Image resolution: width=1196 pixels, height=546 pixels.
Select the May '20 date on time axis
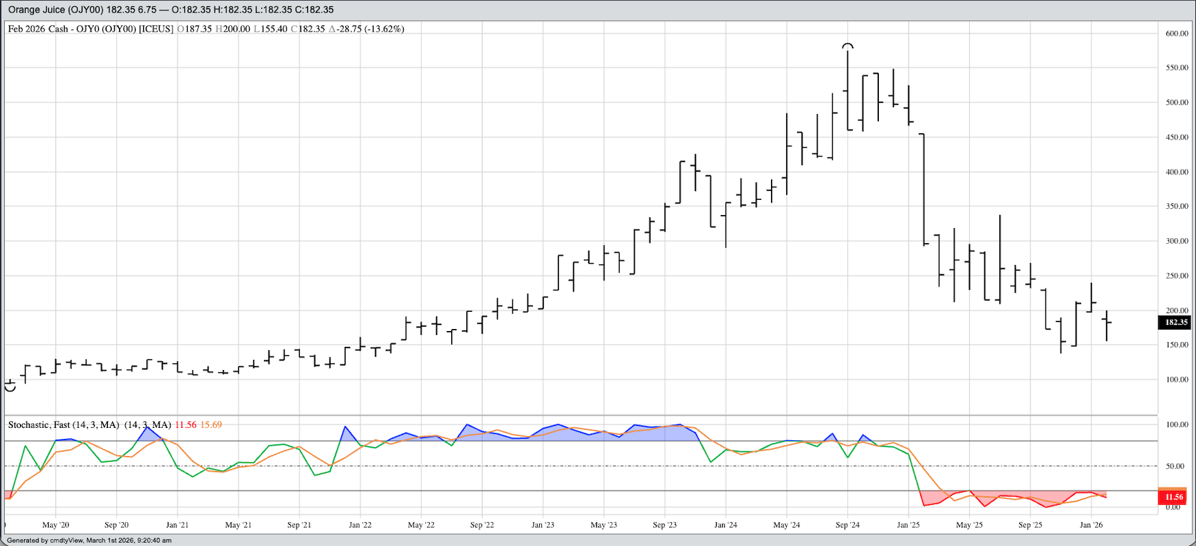tap(56, 525)
